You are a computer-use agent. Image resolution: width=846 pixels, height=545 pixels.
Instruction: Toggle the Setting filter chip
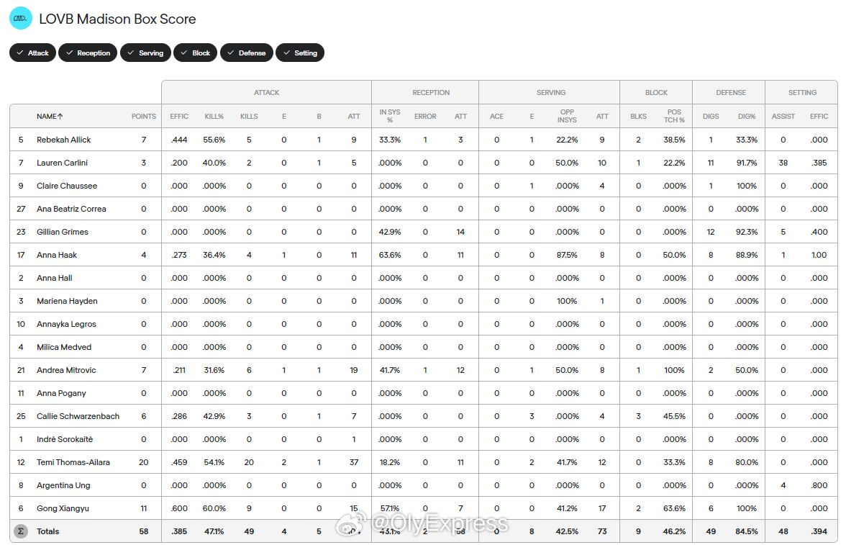300,53
